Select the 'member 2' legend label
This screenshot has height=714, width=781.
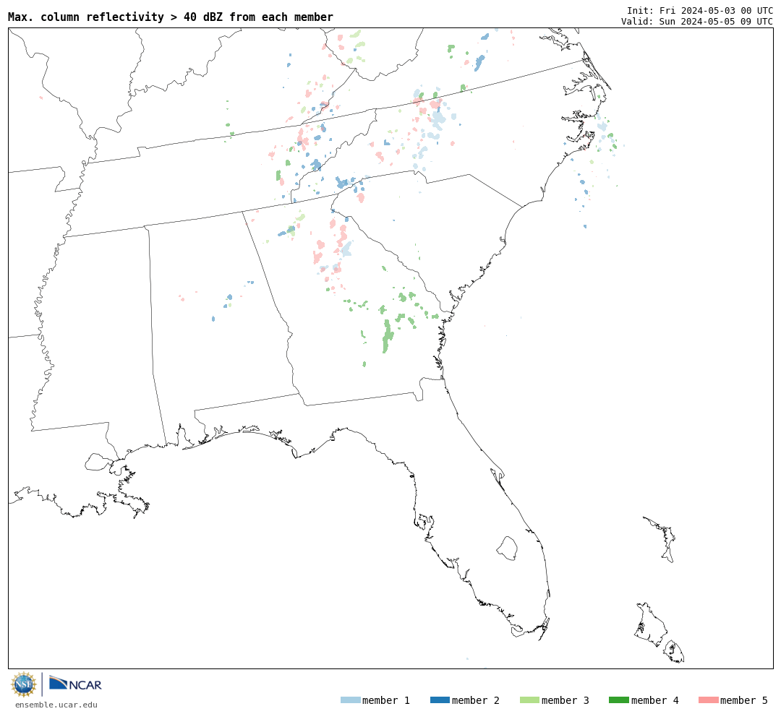476,700
